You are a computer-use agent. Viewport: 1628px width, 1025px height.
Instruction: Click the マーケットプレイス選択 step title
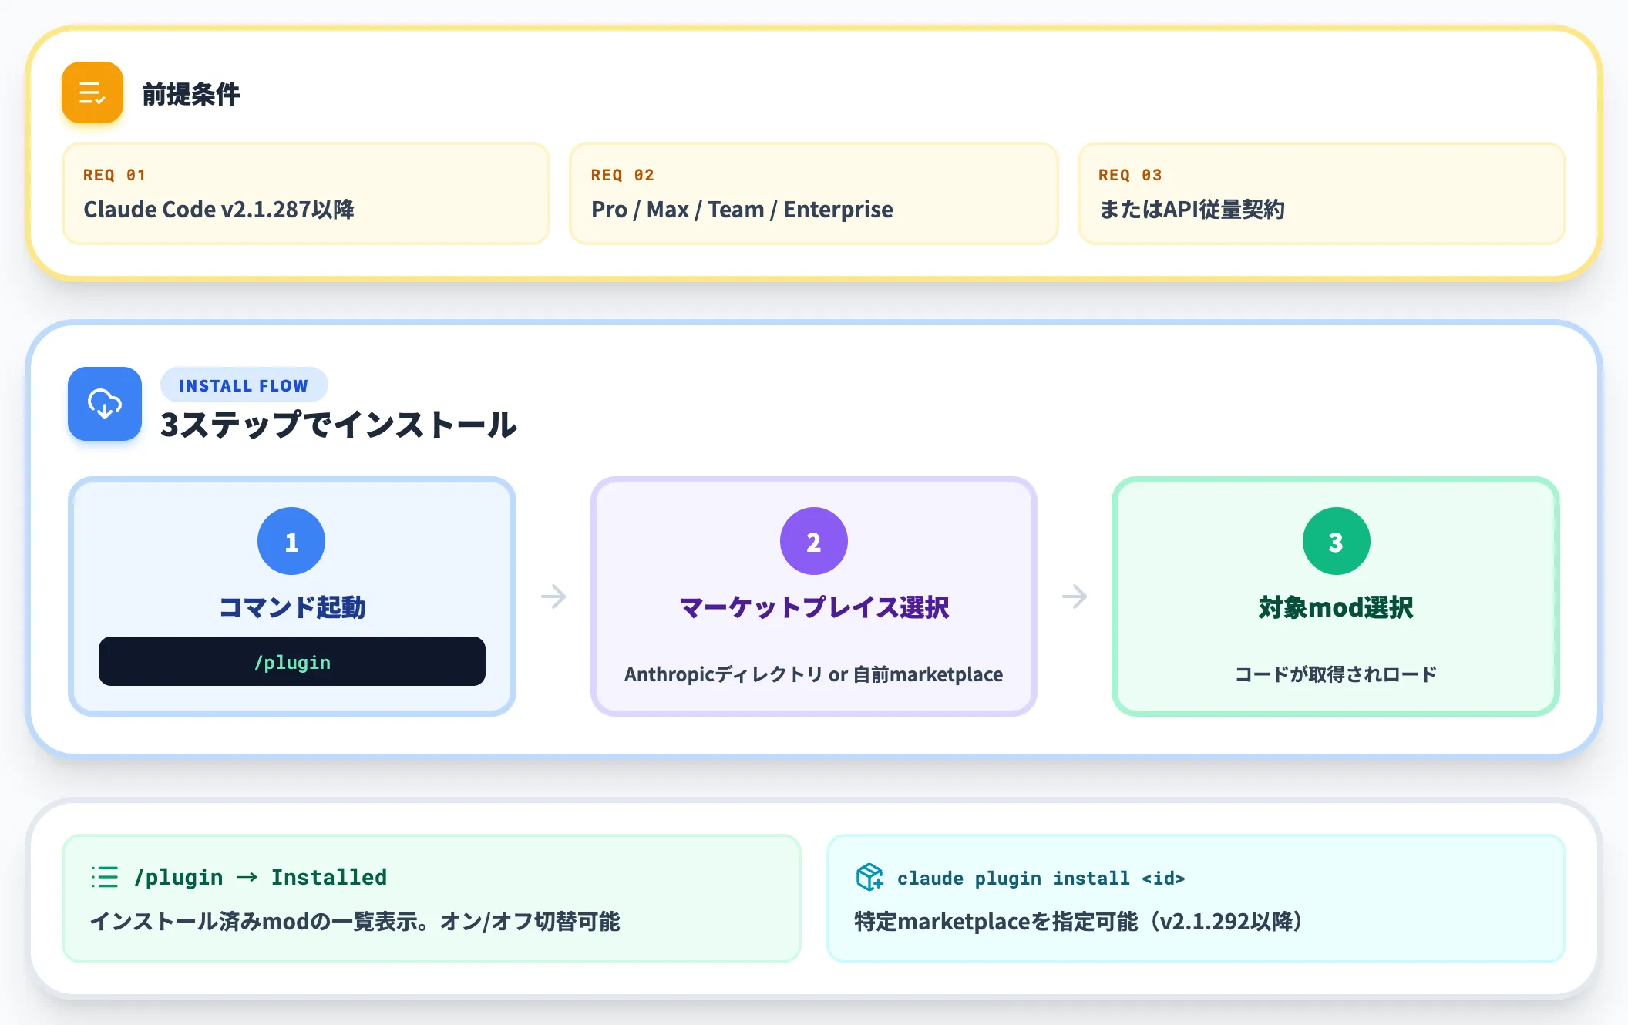point(814,607)
